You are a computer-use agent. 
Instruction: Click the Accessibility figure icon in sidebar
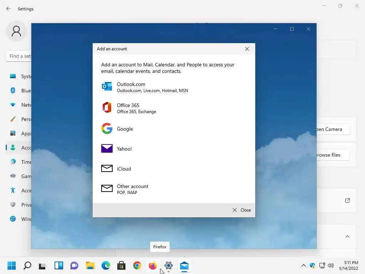click(x=13, y=191)
